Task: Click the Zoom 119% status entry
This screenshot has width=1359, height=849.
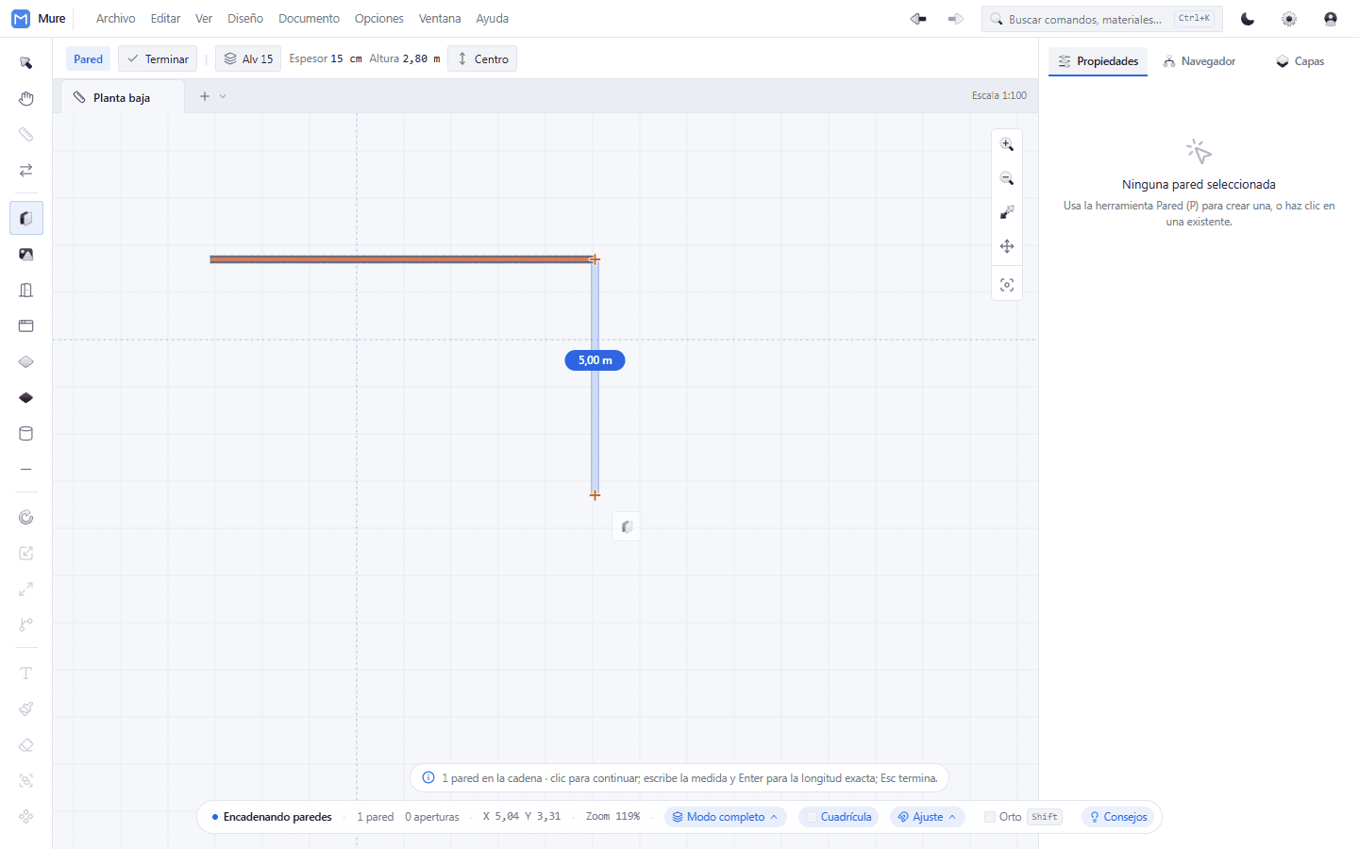Action: click(612, 817)
